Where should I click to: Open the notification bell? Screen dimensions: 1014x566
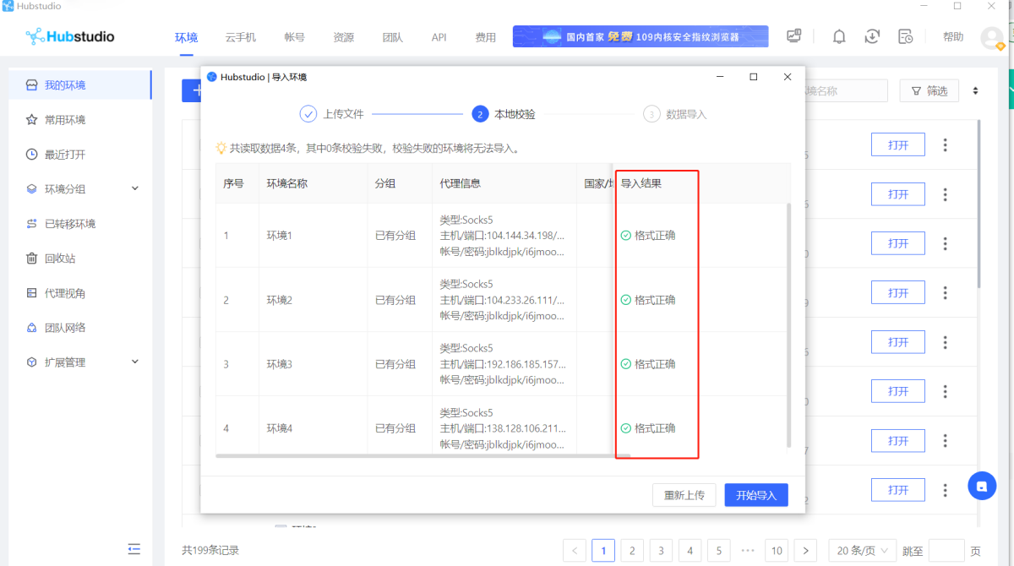tap(839, 36)
